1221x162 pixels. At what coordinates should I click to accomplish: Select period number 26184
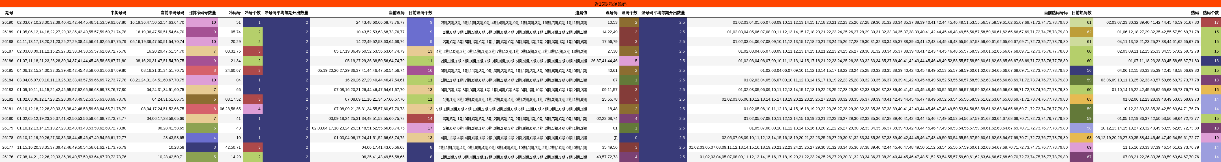(8, 80)
